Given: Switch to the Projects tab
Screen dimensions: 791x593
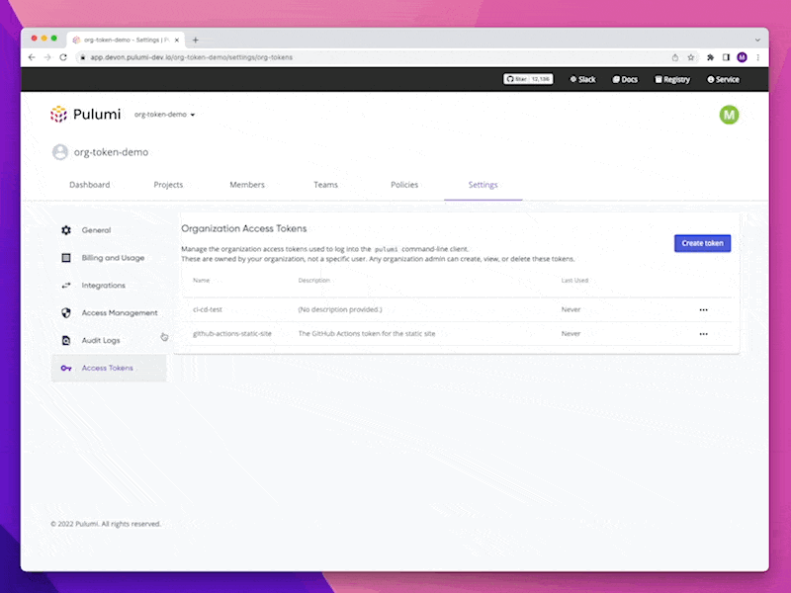Looking at the screenshot, I should (x=168, y=185).
